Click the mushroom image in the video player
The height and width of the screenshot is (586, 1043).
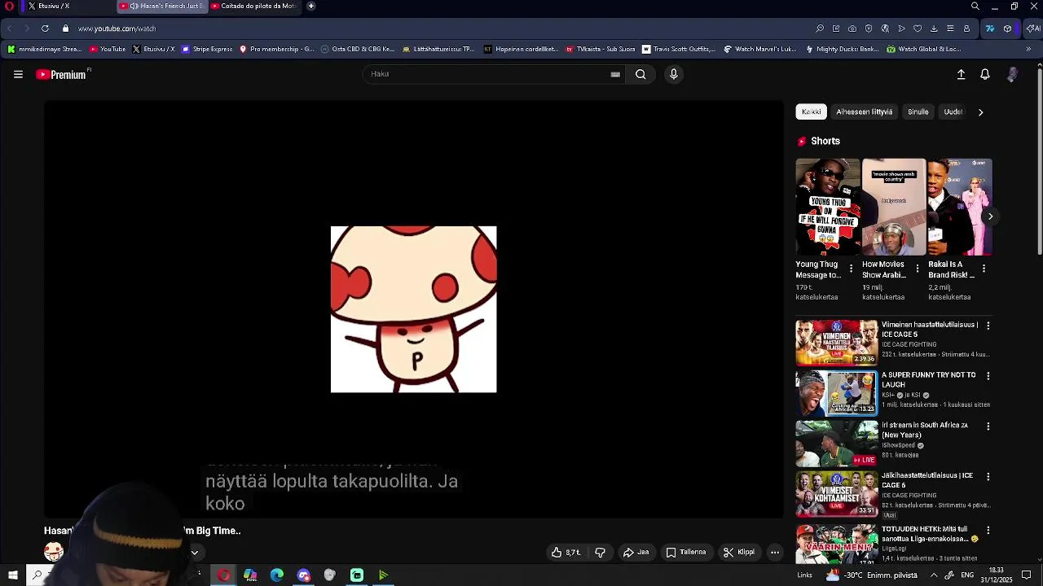click(413, 309)
